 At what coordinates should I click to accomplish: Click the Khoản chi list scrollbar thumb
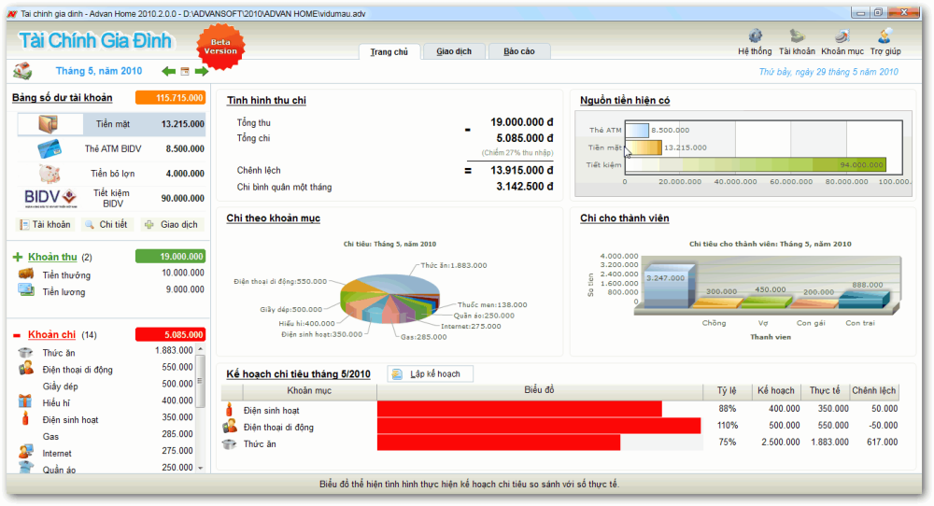click(x=200, y=381)
